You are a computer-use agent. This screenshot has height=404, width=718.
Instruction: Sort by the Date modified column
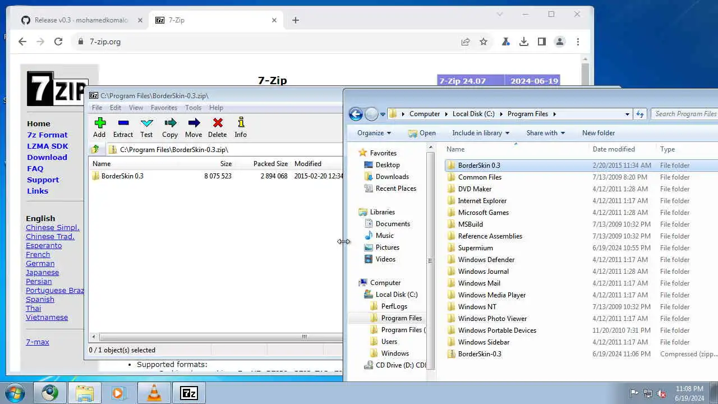click(614, 149)
